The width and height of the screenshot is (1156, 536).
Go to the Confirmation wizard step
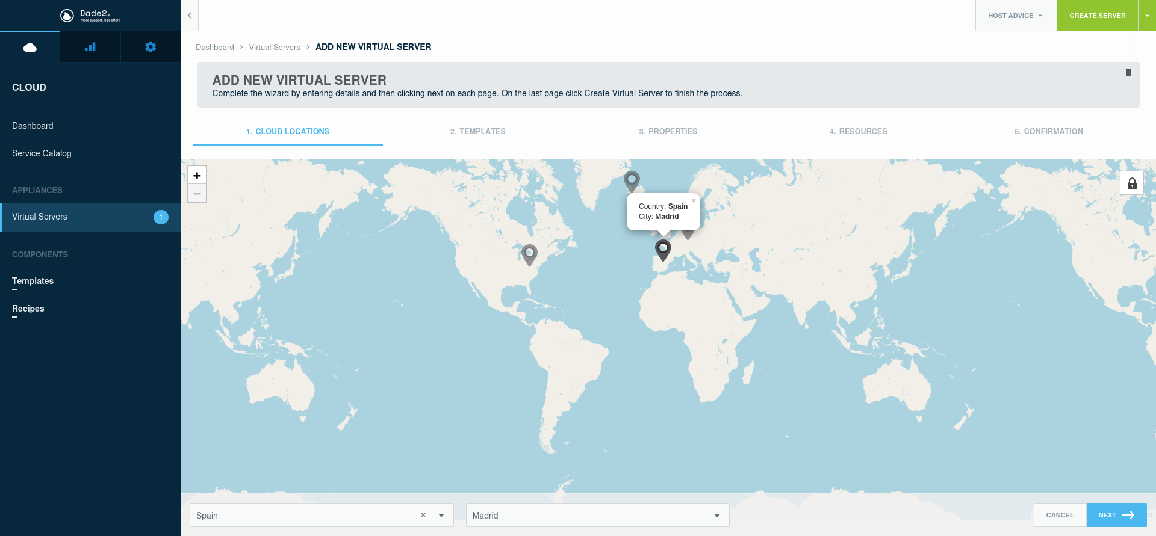point(1049,131)
